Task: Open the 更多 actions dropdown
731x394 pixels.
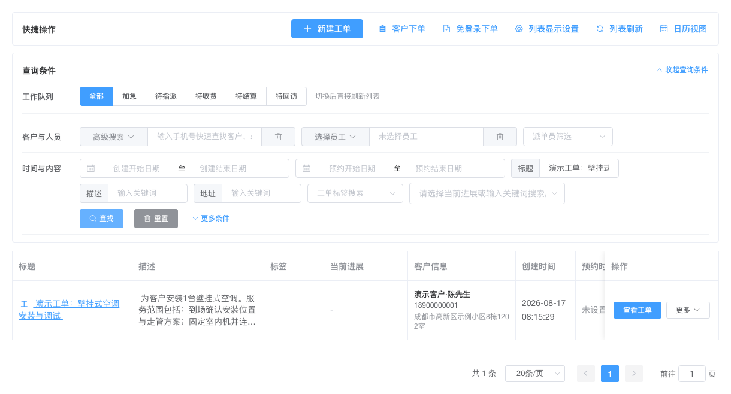Action: (688, 310)
